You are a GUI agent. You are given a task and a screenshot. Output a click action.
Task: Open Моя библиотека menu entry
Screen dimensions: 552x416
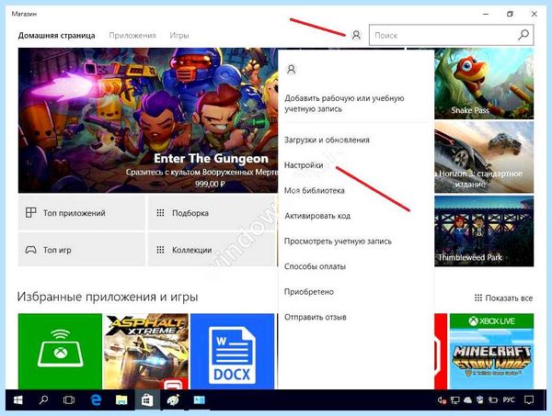point(314,190)
